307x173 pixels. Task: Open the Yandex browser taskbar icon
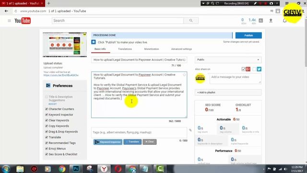(x=104, y=169)
